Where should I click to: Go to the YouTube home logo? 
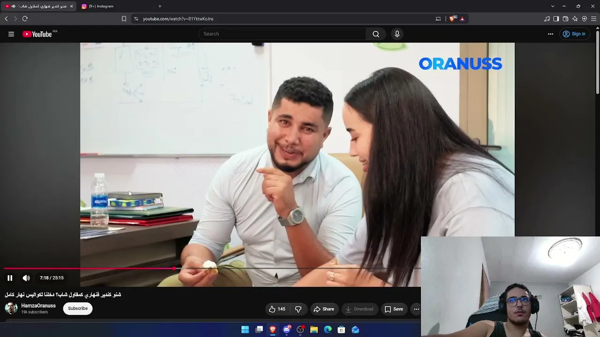point(37,34)
